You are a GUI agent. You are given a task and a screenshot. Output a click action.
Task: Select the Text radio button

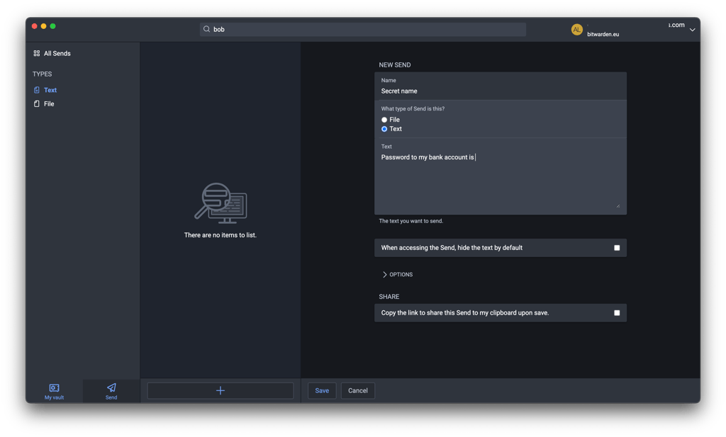click(x=384, y=129)
